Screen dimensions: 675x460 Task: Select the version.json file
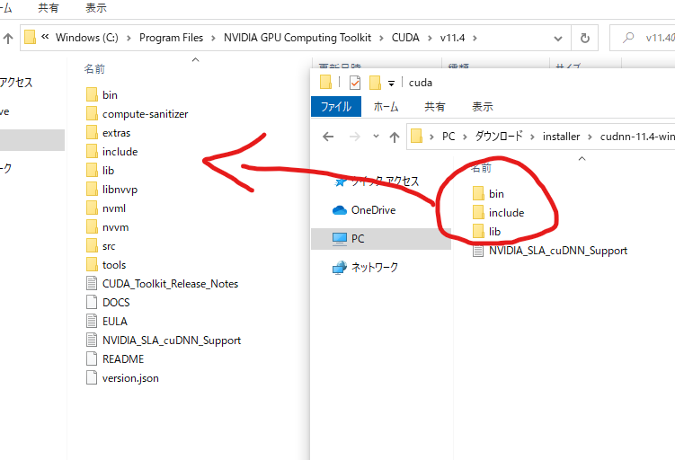coord(123,378)
